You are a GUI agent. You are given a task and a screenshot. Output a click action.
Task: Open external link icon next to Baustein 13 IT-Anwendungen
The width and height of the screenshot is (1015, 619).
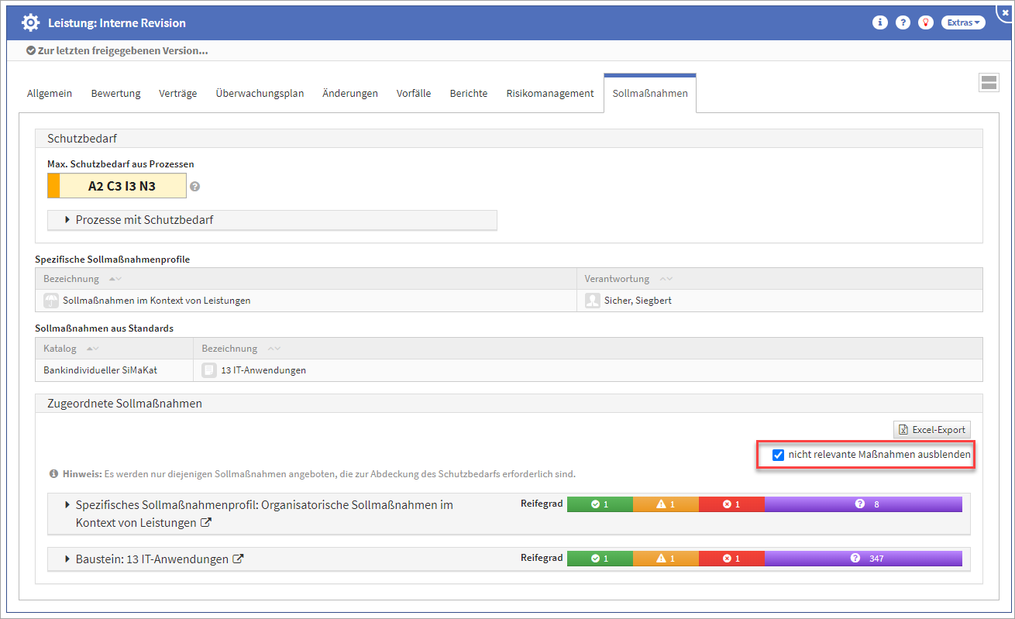tap(239, 559)
